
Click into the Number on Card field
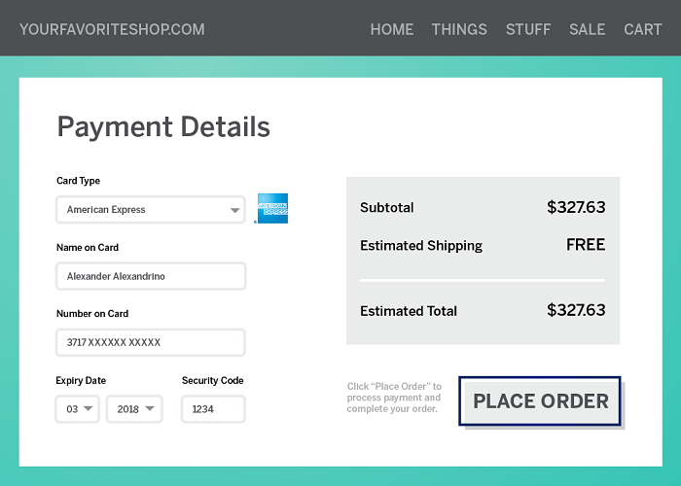pos(151,342)
